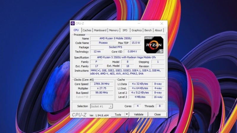Open the Tools dropdown arrow
This screenshot has width=237, height=133.
127,114
